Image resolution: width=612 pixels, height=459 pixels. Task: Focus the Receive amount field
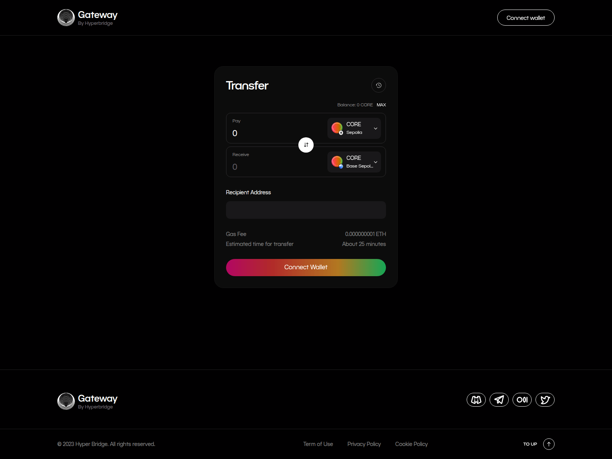coord(277,167)
